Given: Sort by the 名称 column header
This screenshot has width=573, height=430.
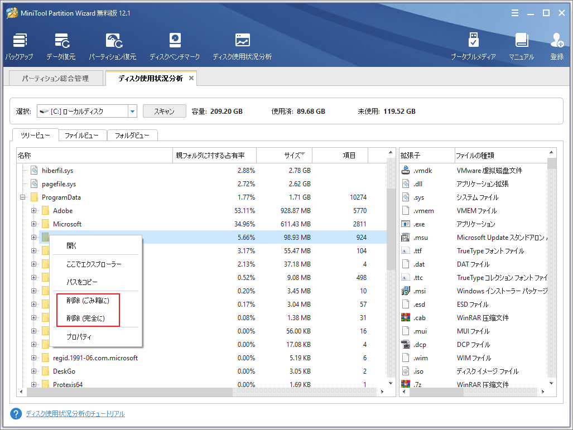Looking at the screenshot, I should (95, 155).
